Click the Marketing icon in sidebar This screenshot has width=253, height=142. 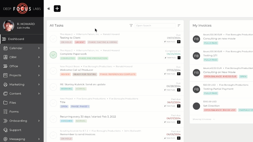click(5, 84)
